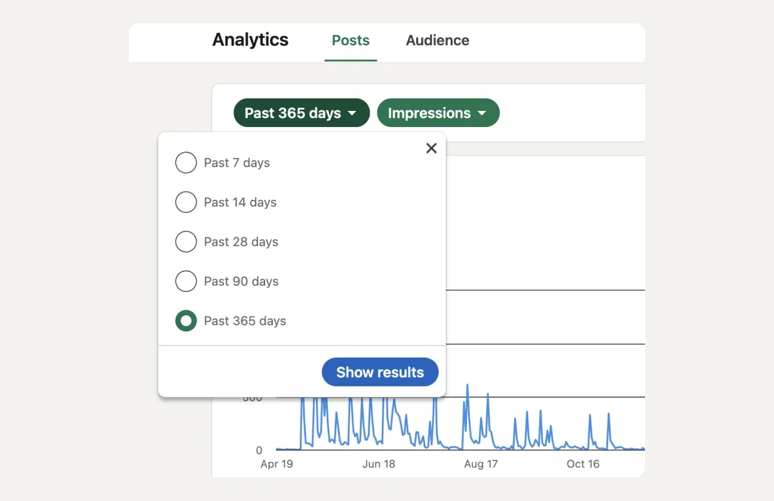Click the 0 value on chart axis
The image size is (774, 501).
pyautogui.click(x=259, y=450)
